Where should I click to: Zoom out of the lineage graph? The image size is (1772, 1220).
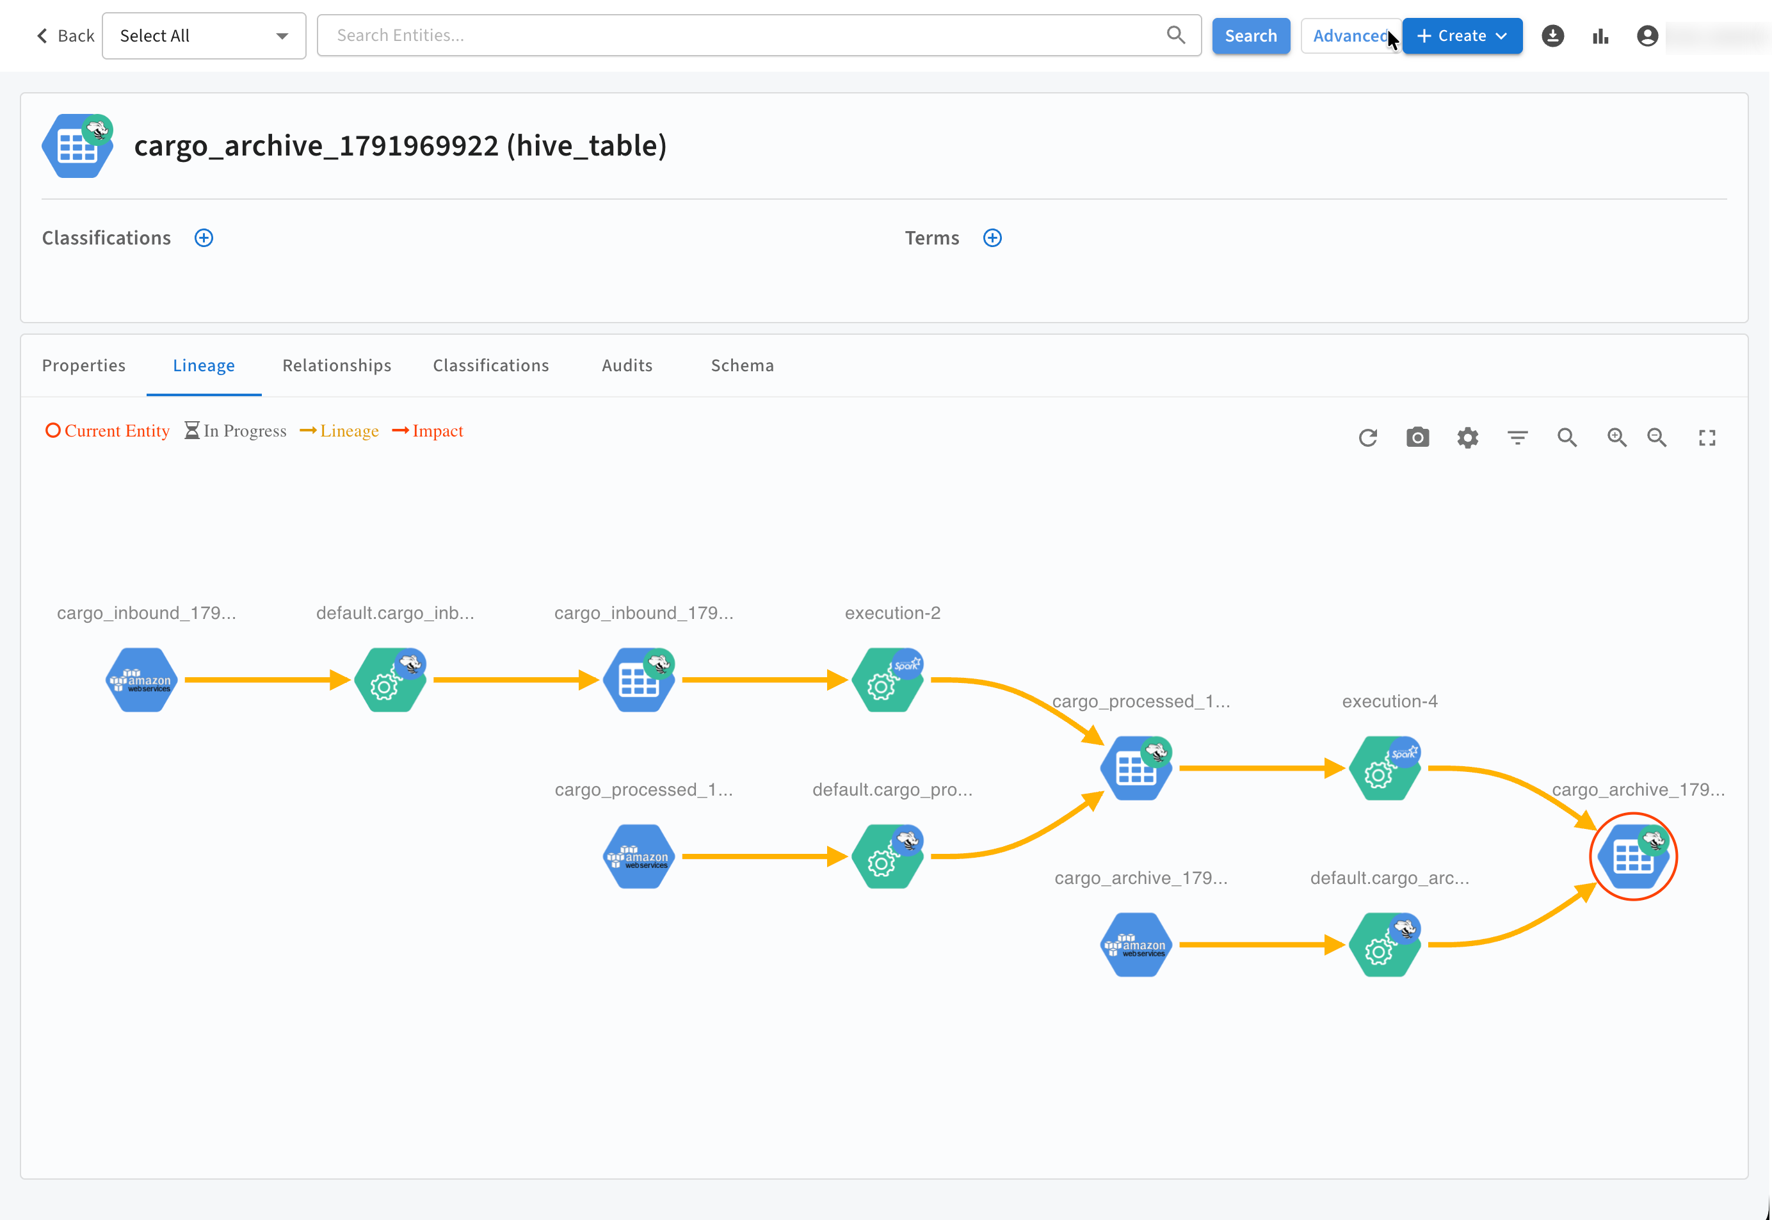pos(1657,437)
